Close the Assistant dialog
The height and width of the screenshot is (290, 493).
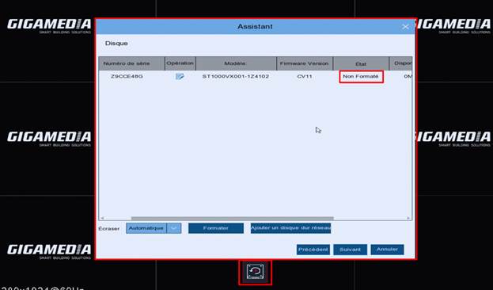pyautogui.click(x=405, y=27)
